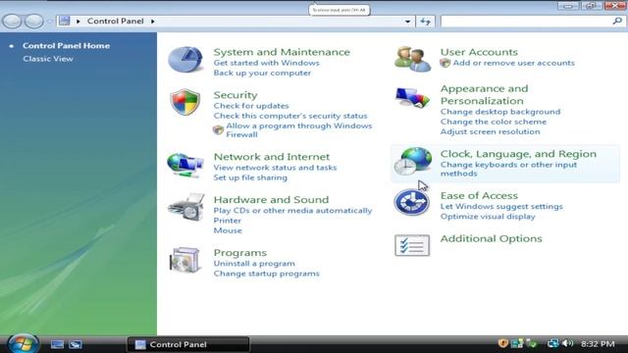This screenshot has height=353, width=628.
Task: Open Clock, Language, and Region heading
Action: click(518, 154)
